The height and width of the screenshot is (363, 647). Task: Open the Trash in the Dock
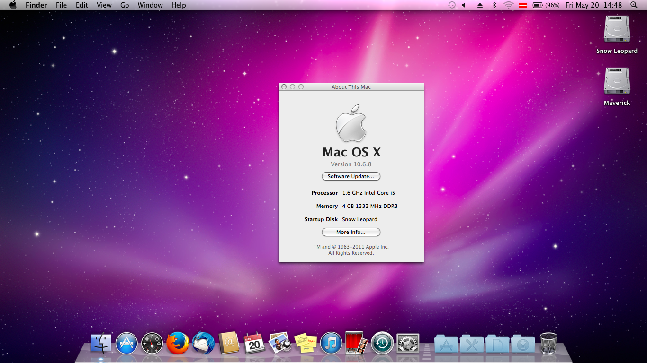[x=548, y=343]
